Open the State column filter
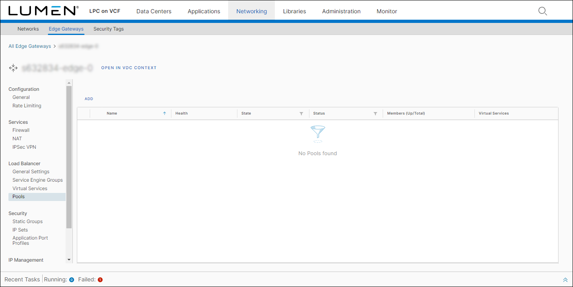Screen dimensions: 573x287 (x=301, y=114)
